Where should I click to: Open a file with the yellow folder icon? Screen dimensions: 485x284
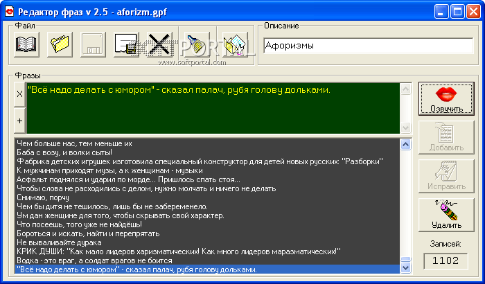tap(60, 44)
